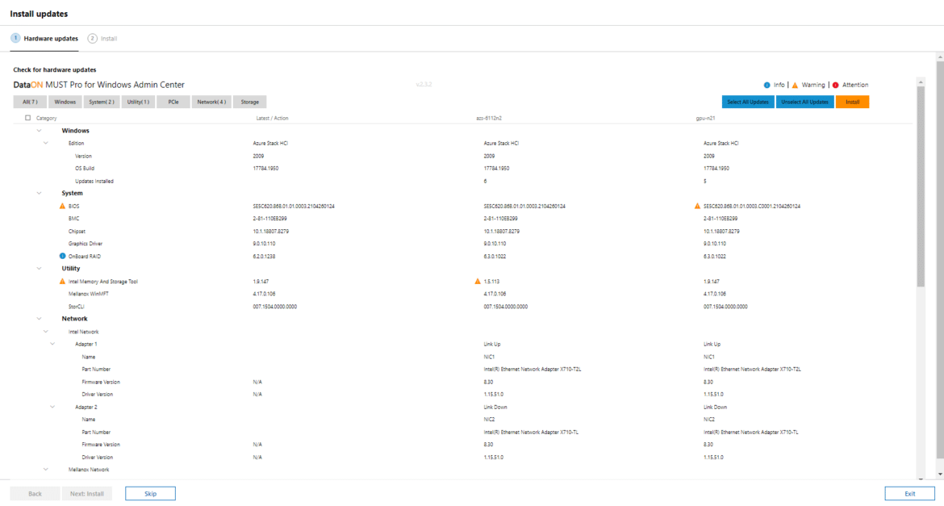Click the Exit button
The width and height of the screenshot is (944, 506).
click(x=909, y=494)
